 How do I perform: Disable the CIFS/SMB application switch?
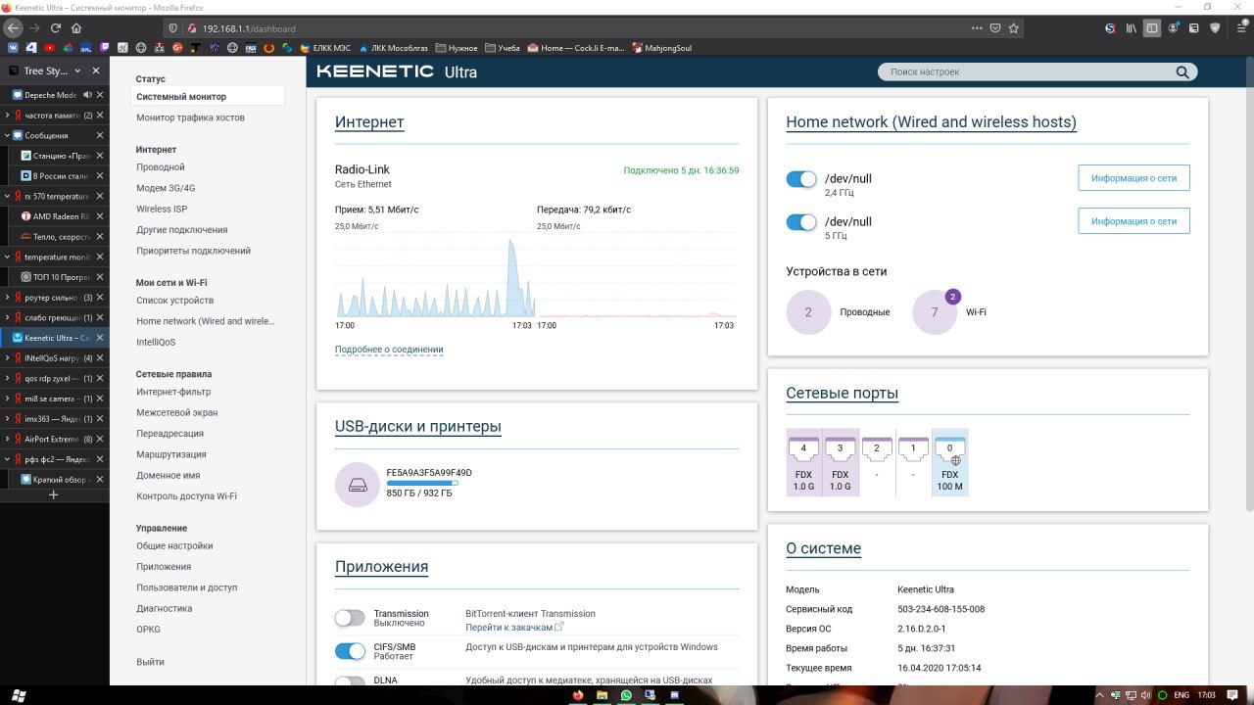[x=350, y=651]
